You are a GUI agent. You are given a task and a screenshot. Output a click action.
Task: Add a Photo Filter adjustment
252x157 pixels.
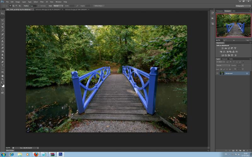tap(230, 52)
